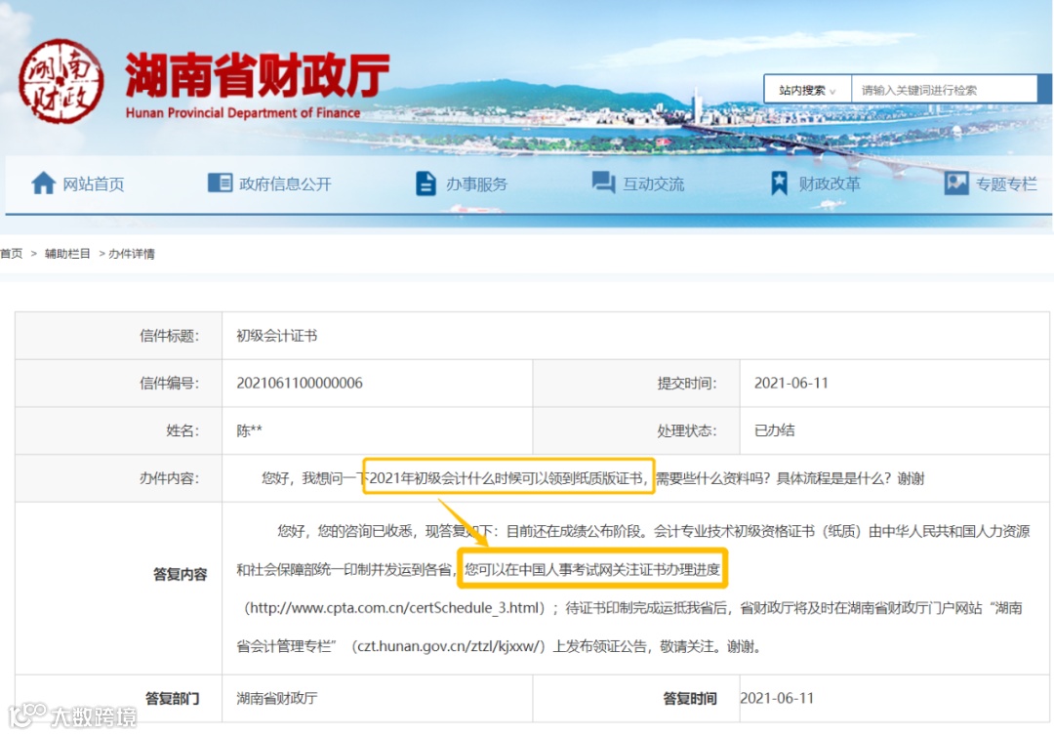
Task: Open 网站首页 in the navigation bar
Action: tap(94, 184)
